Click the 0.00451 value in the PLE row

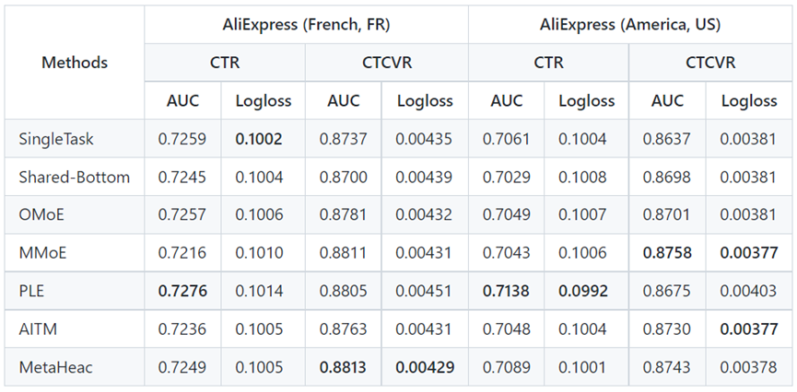click(425, 291)
